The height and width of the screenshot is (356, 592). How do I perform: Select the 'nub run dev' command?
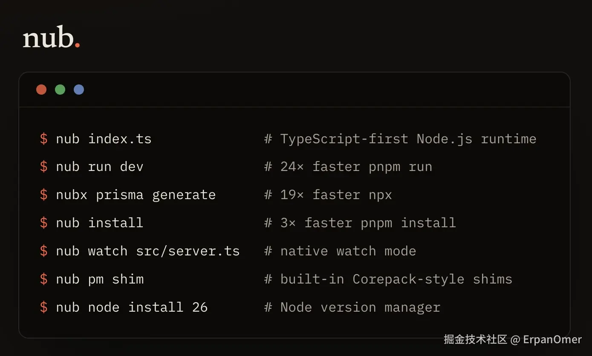[100, 167]
